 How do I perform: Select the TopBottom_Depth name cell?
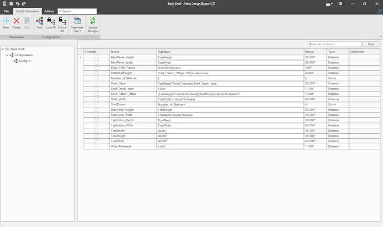[133, 120]
